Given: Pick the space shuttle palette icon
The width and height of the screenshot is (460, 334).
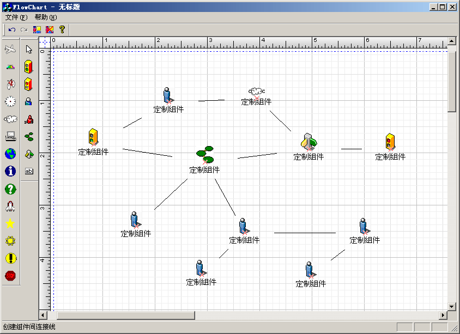Looking at the screenshot, I should click(x=10, y=206).
